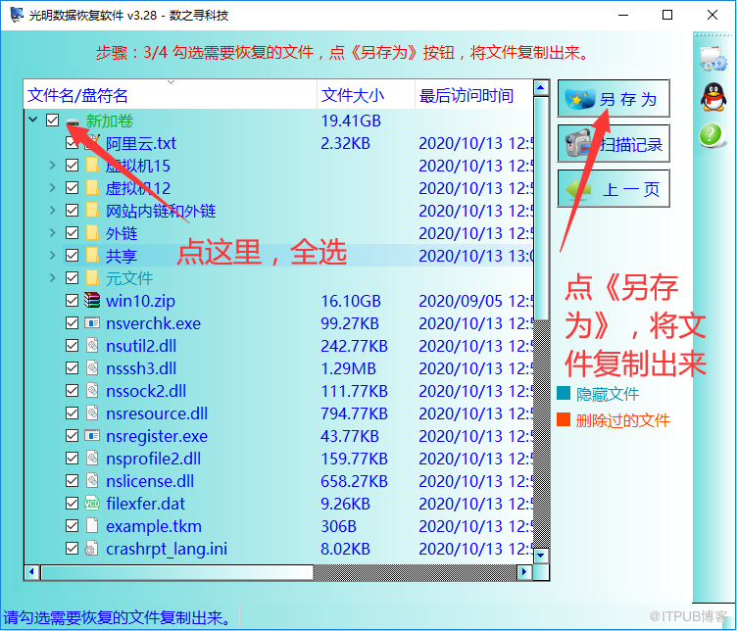
Task: Select the filexfer.dat file name
Action: point(145,504)
